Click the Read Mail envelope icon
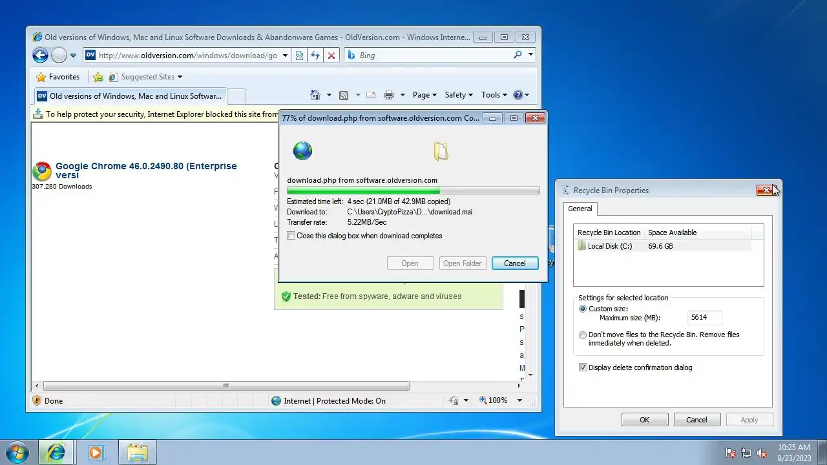 click(371, 95)
